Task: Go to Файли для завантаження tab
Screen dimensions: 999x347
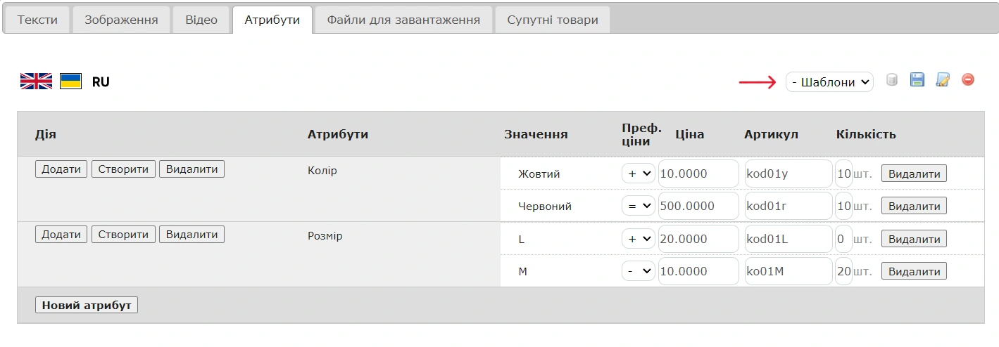Action: [x=403, y=20]
